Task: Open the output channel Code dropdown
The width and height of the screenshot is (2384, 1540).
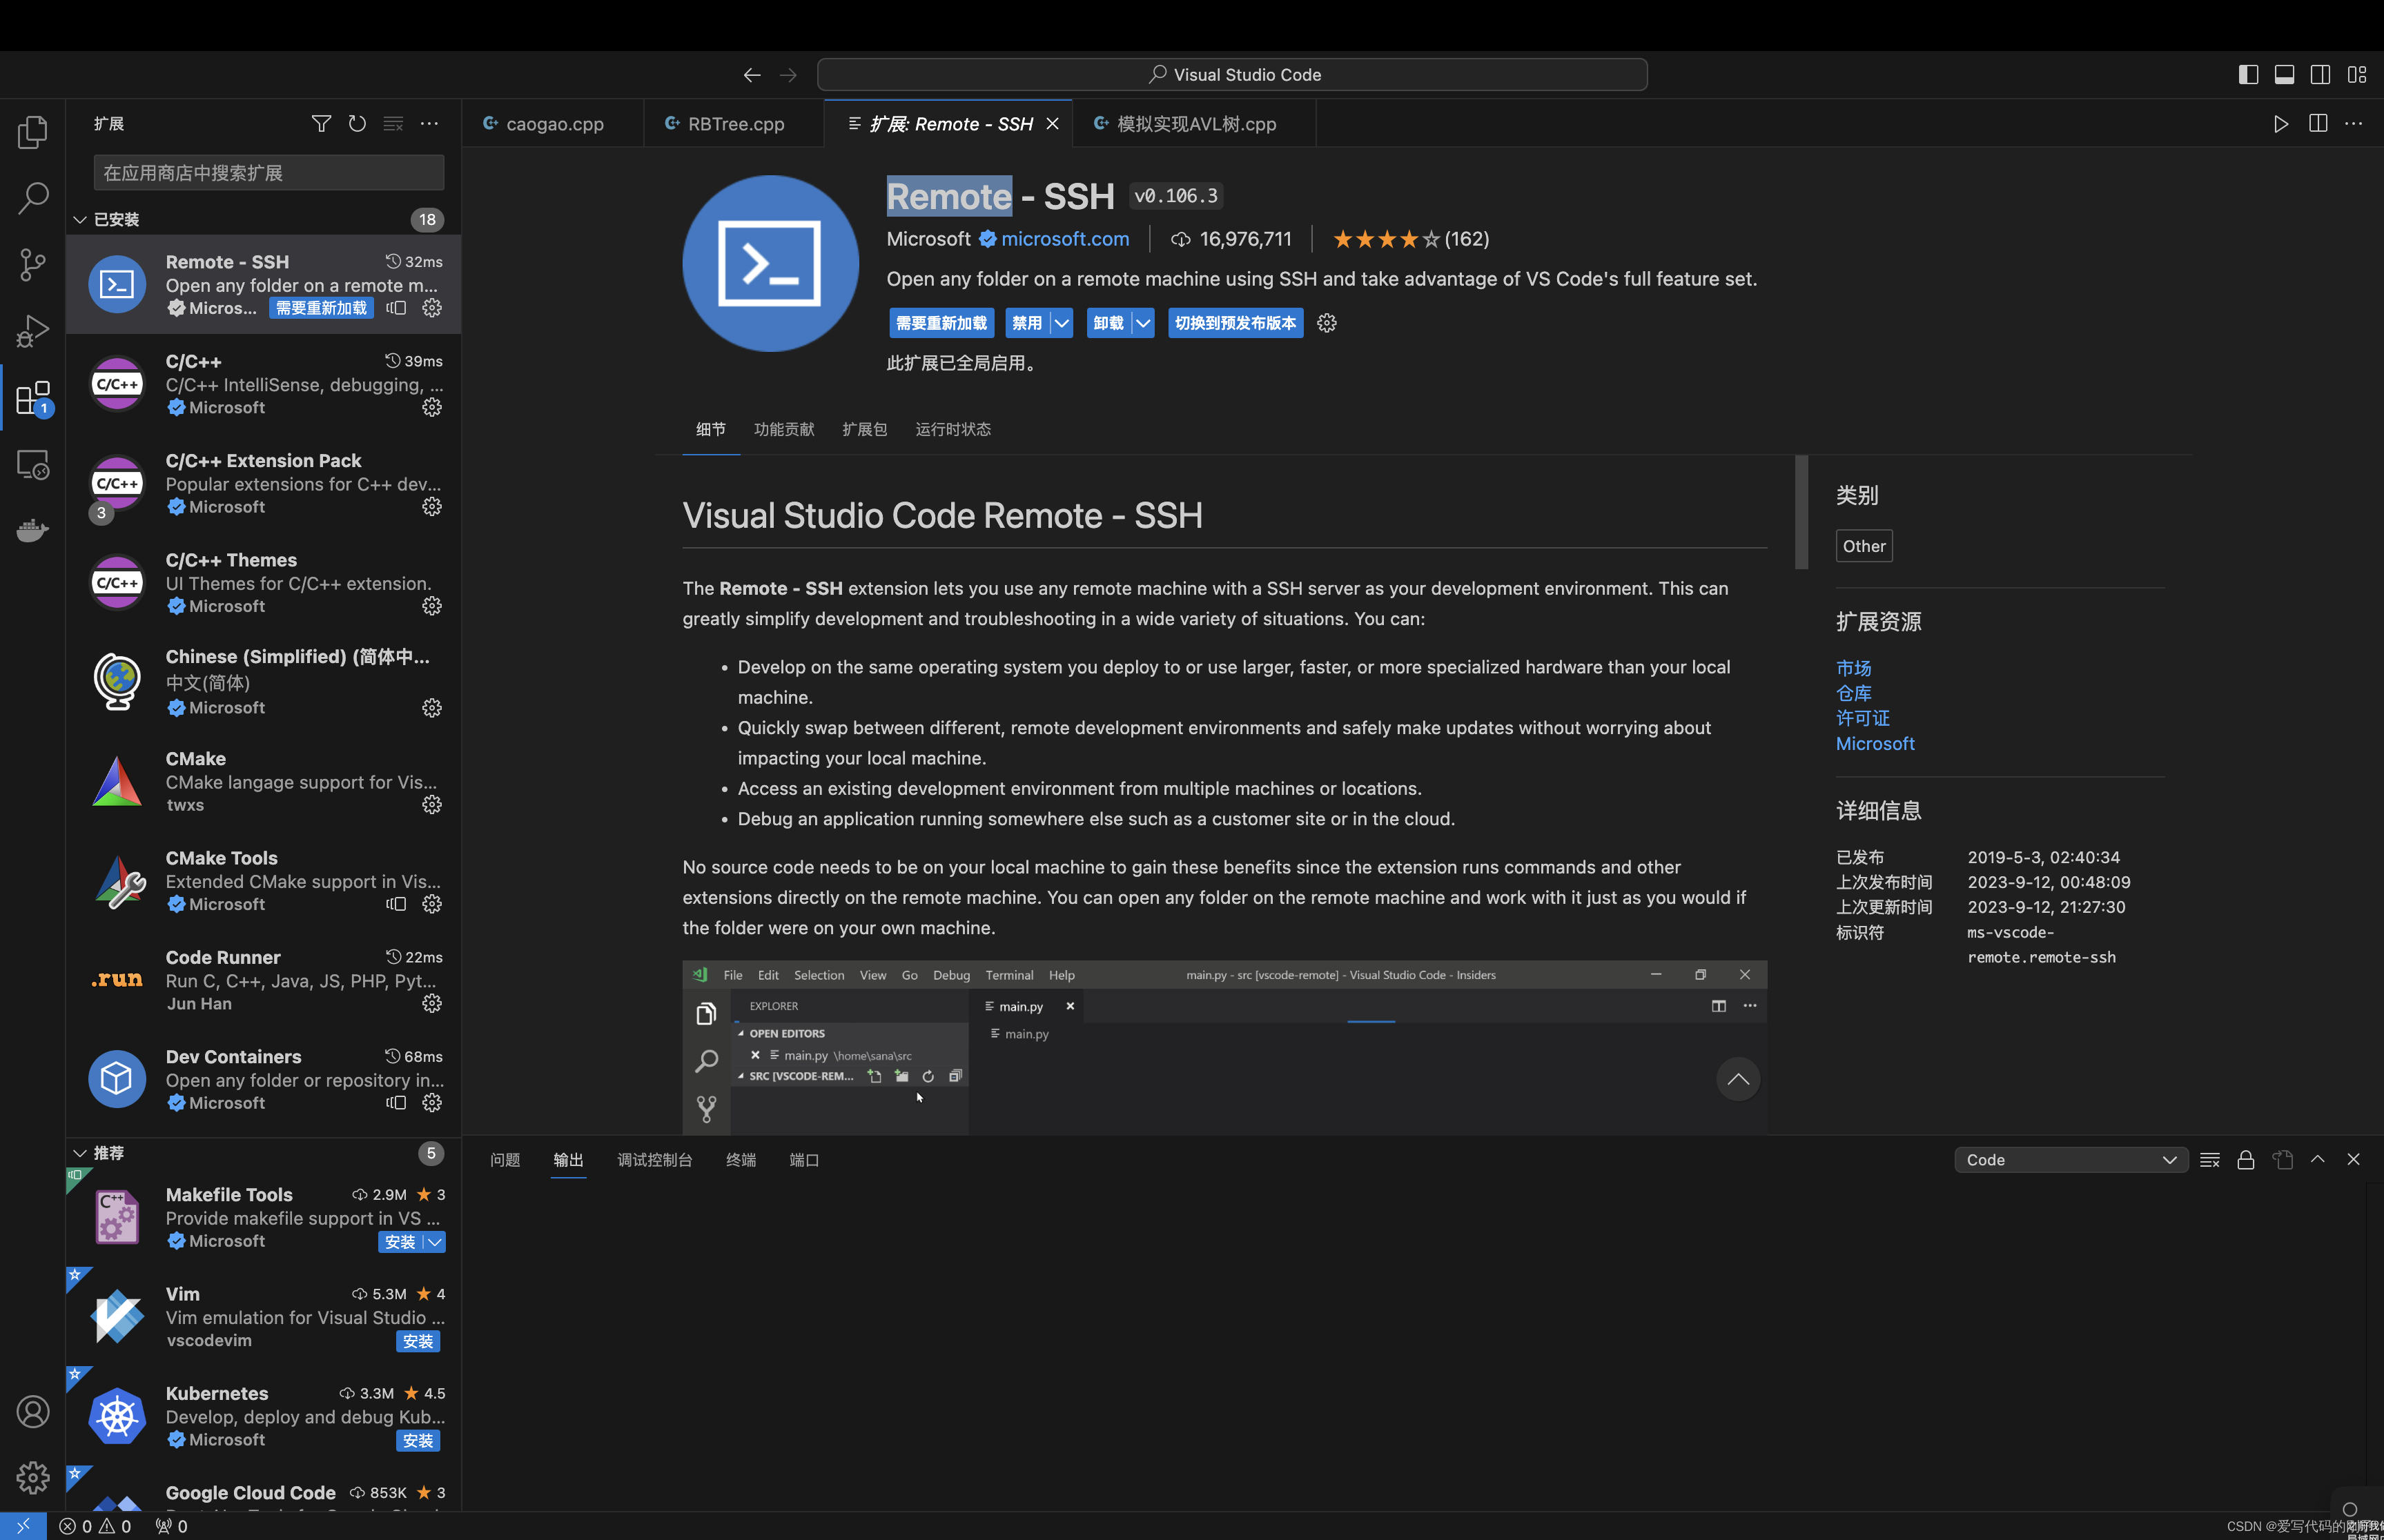Action: pos(2071,1159)
